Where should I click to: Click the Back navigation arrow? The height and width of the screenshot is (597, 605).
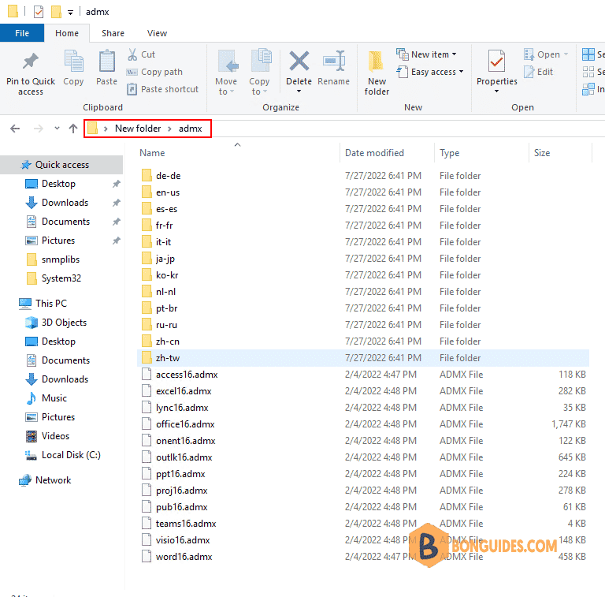point(15,129)
